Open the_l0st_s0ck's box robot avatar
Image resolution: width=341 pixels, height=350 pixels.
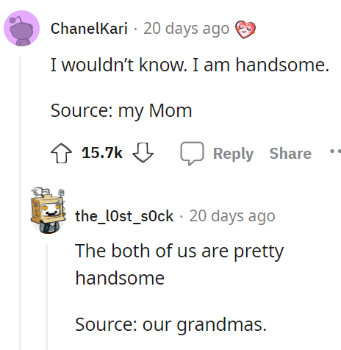[48, 210]
